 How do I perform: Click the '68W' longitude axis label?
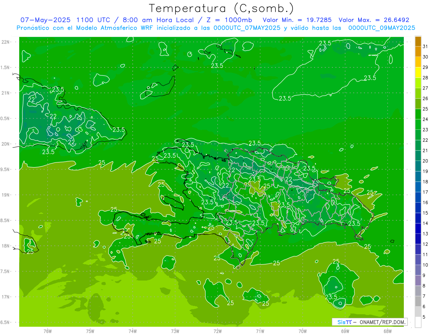(x=388, y=331)
